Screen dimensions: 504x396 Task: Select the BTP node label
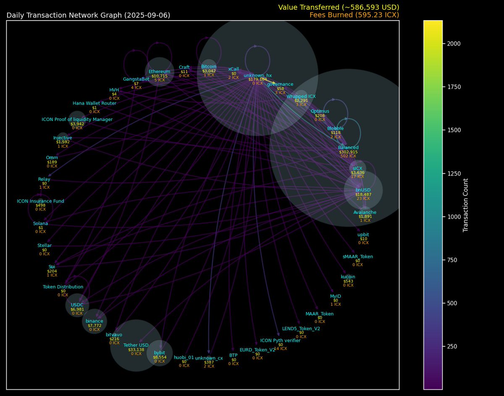(x=234, y=355)
